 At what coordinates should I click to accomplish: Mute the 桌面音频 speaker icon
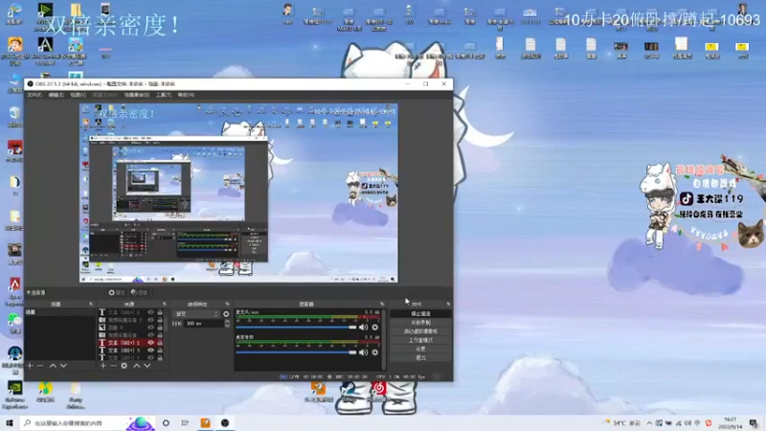point(363,352)
